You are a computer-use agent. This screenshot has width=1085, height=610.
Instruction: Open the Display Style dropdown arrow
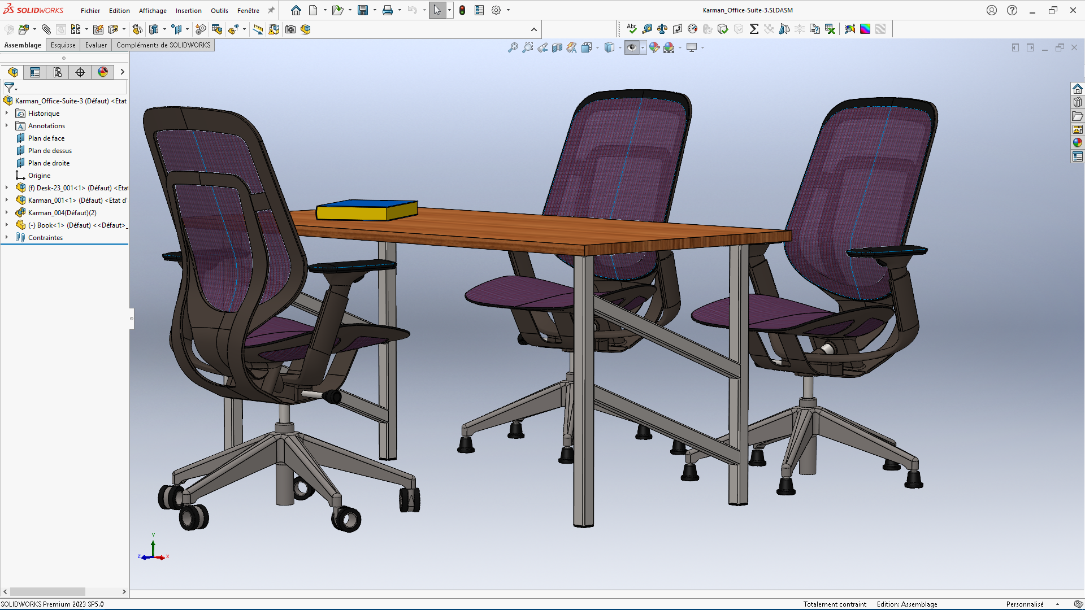coord(620,48)
